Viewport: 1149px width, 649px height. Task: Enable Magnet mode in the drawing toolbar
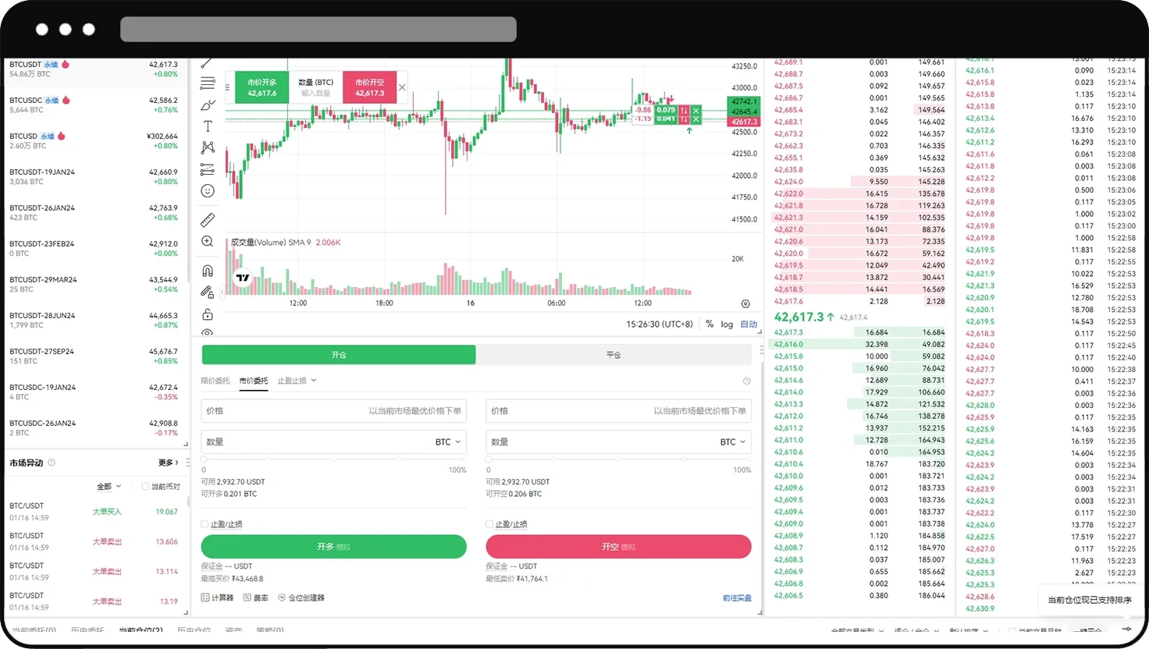(x=207, y=270)
